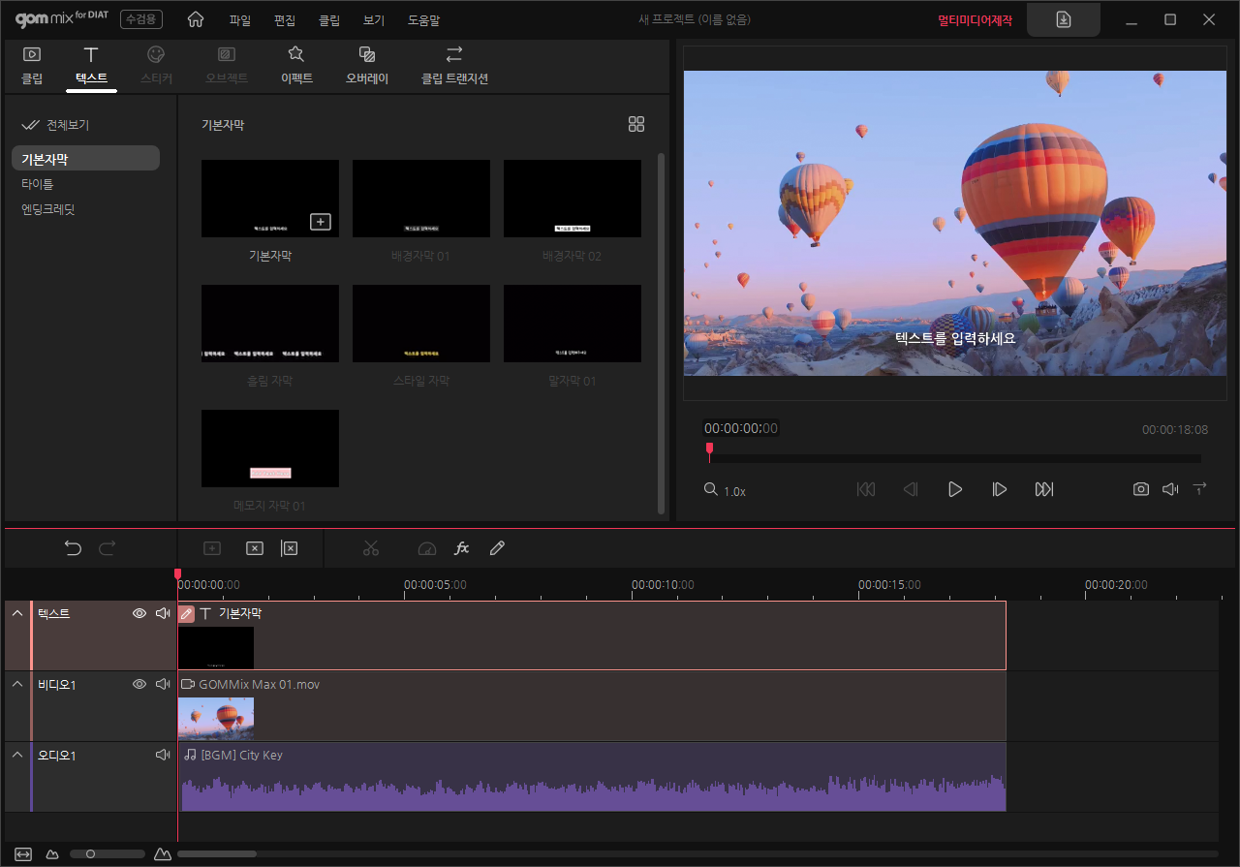Switch to grid view icon in subtitle panel
The image size is (1240, 867).
[x=636, y=124]
